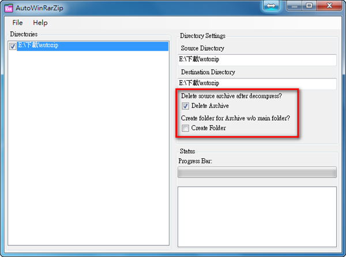Toggle the Delete Archive checkbox
The width and height of the screenshot is (346, 257).
[x=185, y=106]
